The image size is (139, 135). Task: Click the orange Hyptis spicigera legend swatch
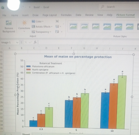coord(28,70)
